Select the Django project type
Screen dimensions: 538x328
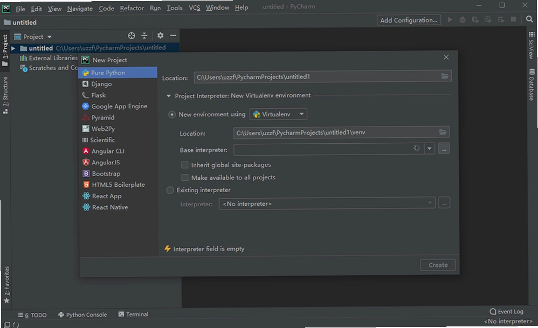coord(118,84)
